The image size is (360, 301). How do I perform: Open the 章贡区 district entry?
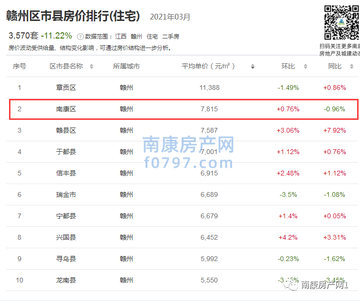point(66,87)
